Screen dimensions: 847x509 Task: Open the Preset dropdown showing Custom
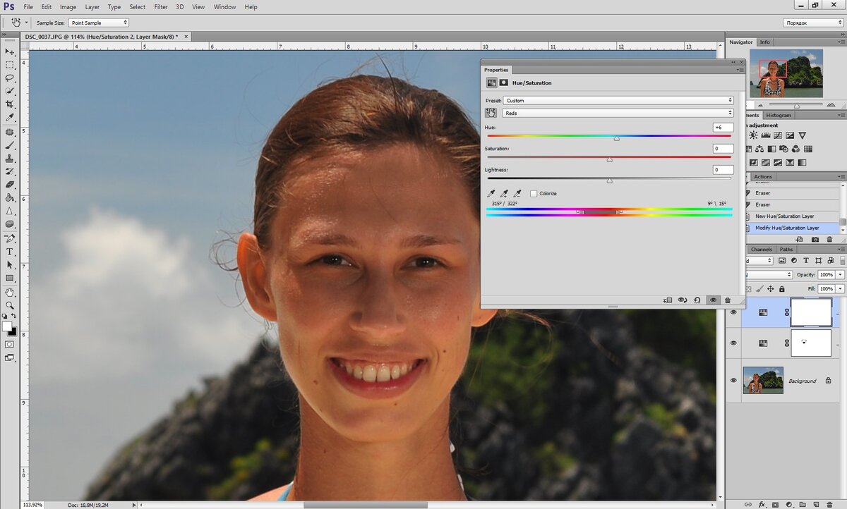(618, 100)
